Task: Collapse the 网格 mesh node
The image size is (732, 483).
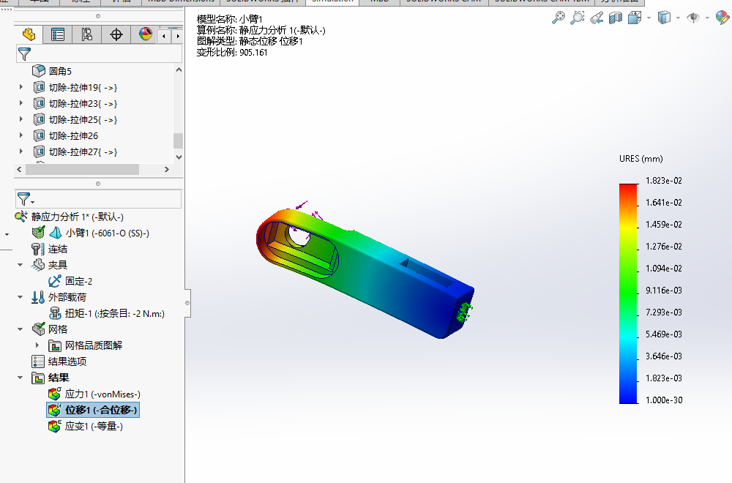Action: 20,329
